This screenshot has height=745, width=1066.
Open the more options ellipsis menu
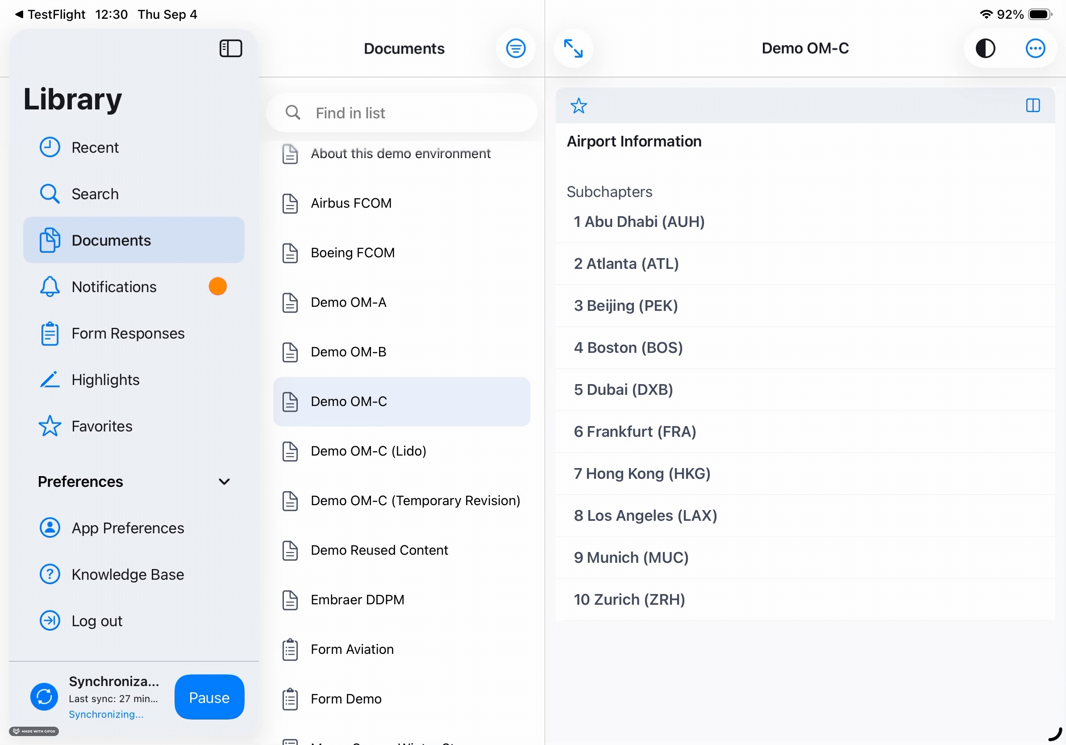click(1035, 48)
